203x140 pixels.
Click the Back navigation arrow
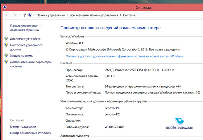[7, 15]
